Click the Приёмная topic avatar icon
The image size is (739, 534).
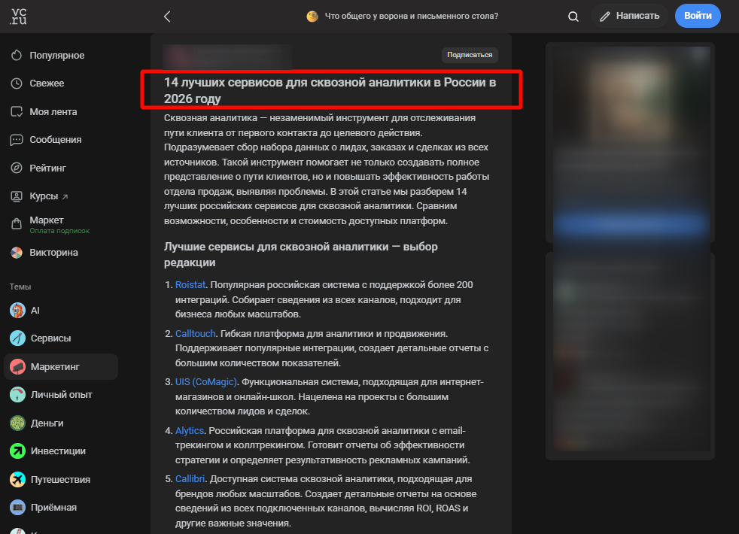pos(17,508)
